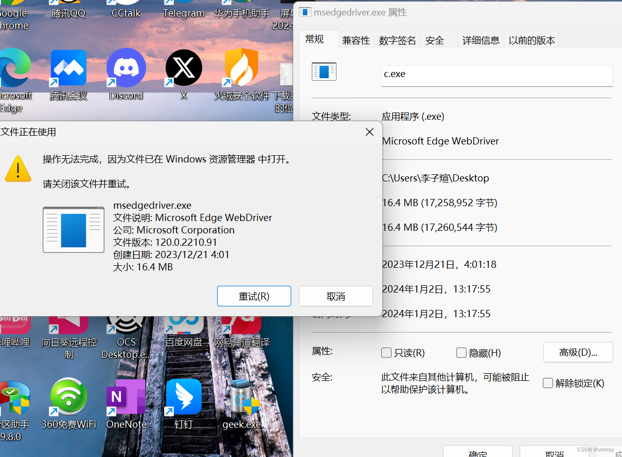Launch geek.exe desktop icon
Screen dimensions: 622x457
pyautogui.click(x=242, y=405)
